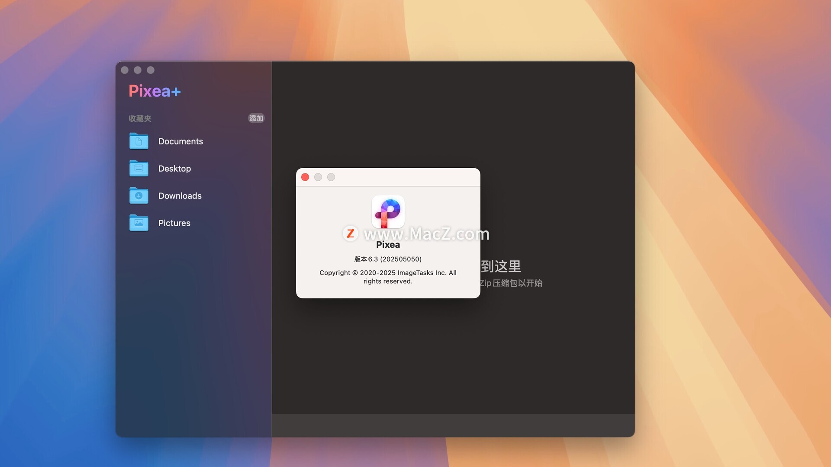Open the Pictures folder icon in sidebar
Screen dimensions: 831x467
[x=138, y=223]
